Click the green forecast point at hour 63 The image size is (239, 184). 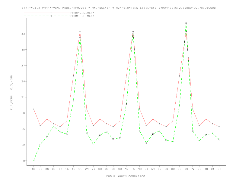pos(173,142)
